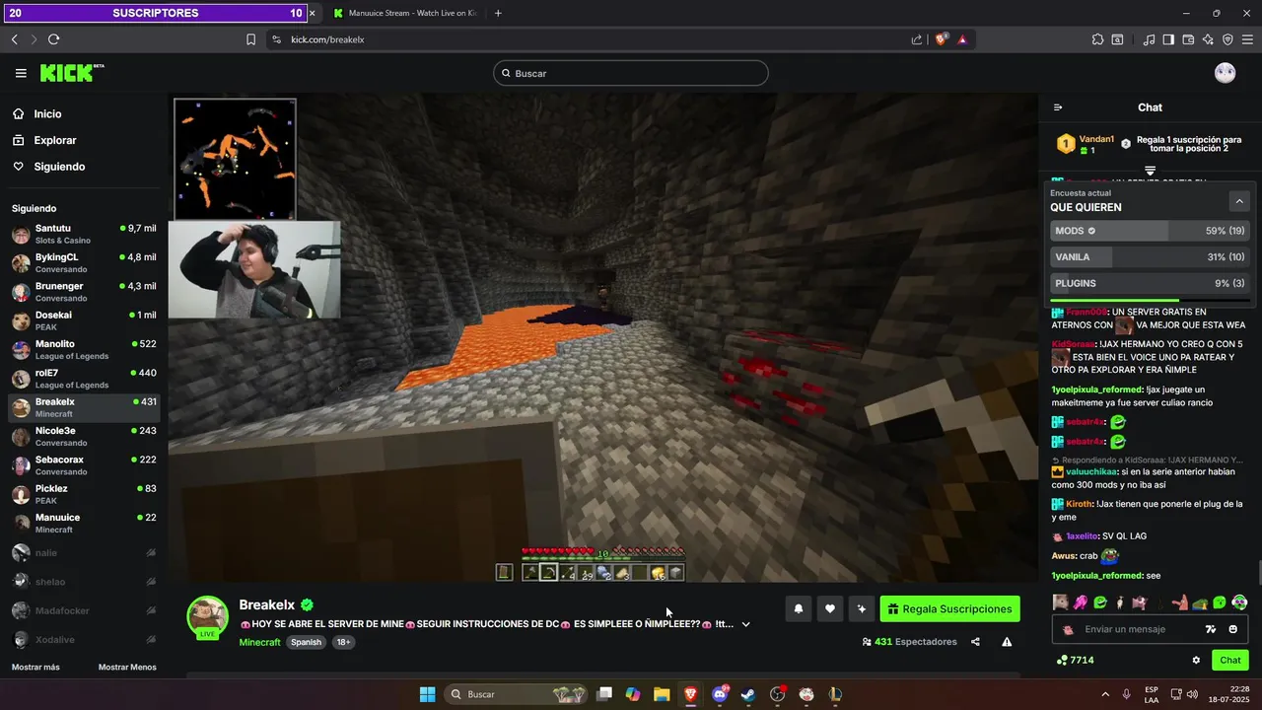This screenshot has width=1262, height=710.
Task: Open Brave Rewards triangle icon
Action: pos(961,39)
